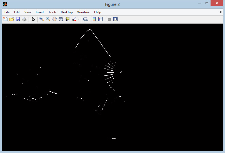Save the figure with the floppy disk icon

[x=18, y=19]
